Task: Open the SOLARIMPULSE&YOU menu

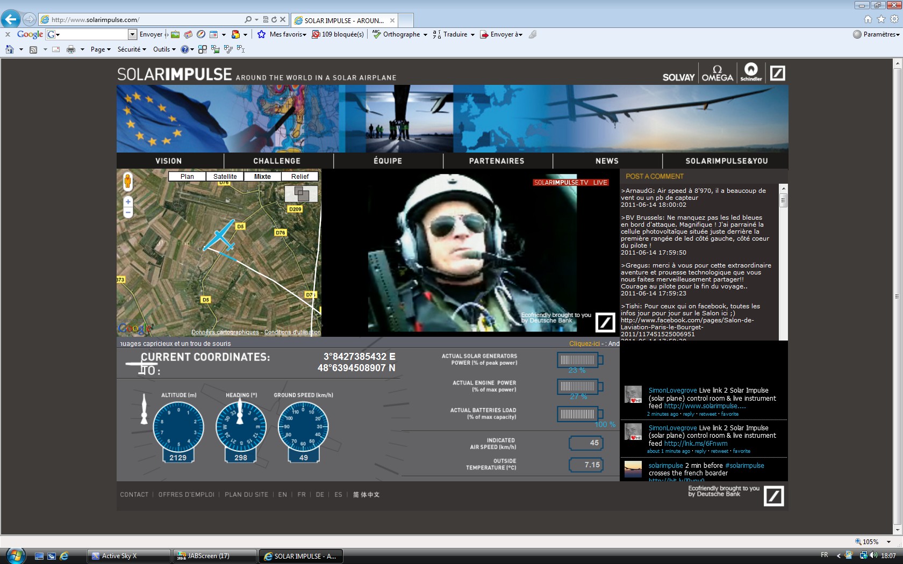Action: click(x=726, y=161)
